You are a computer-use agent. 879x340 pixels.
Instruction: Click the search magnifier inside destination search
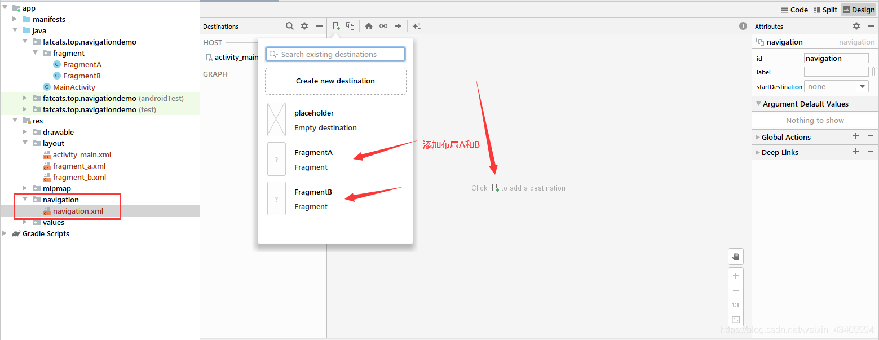273,54
